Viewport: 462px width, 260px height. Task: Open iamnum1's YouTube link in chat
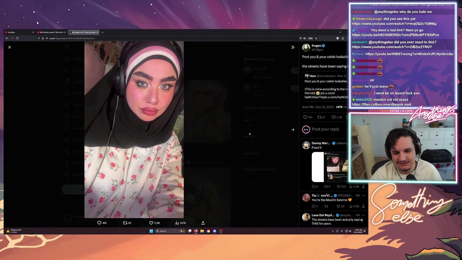[x=392, y=47]
